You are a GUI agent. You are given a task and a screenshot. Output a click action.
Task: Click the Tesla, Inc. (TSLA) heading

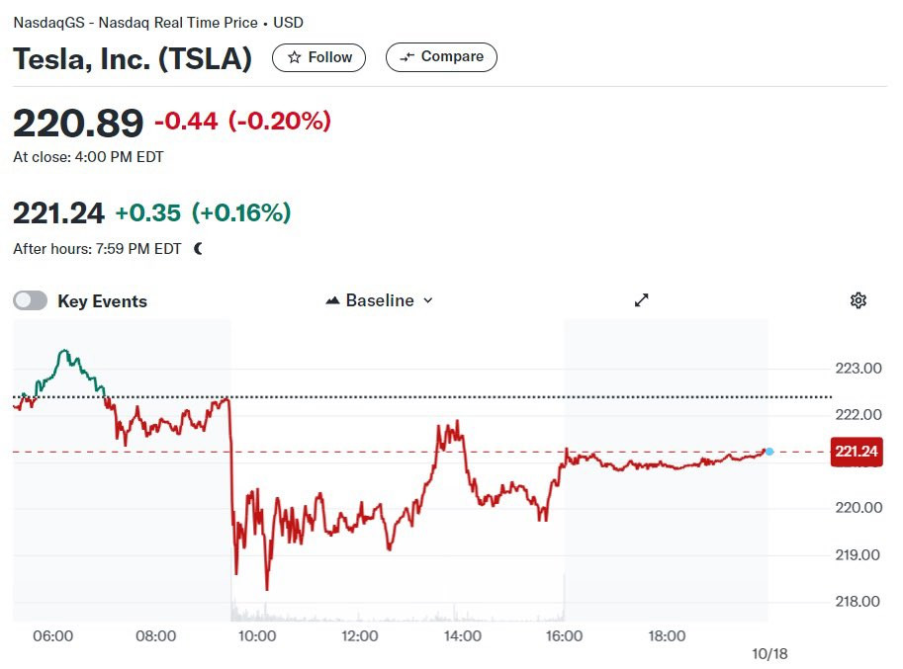tap(133, 58)
